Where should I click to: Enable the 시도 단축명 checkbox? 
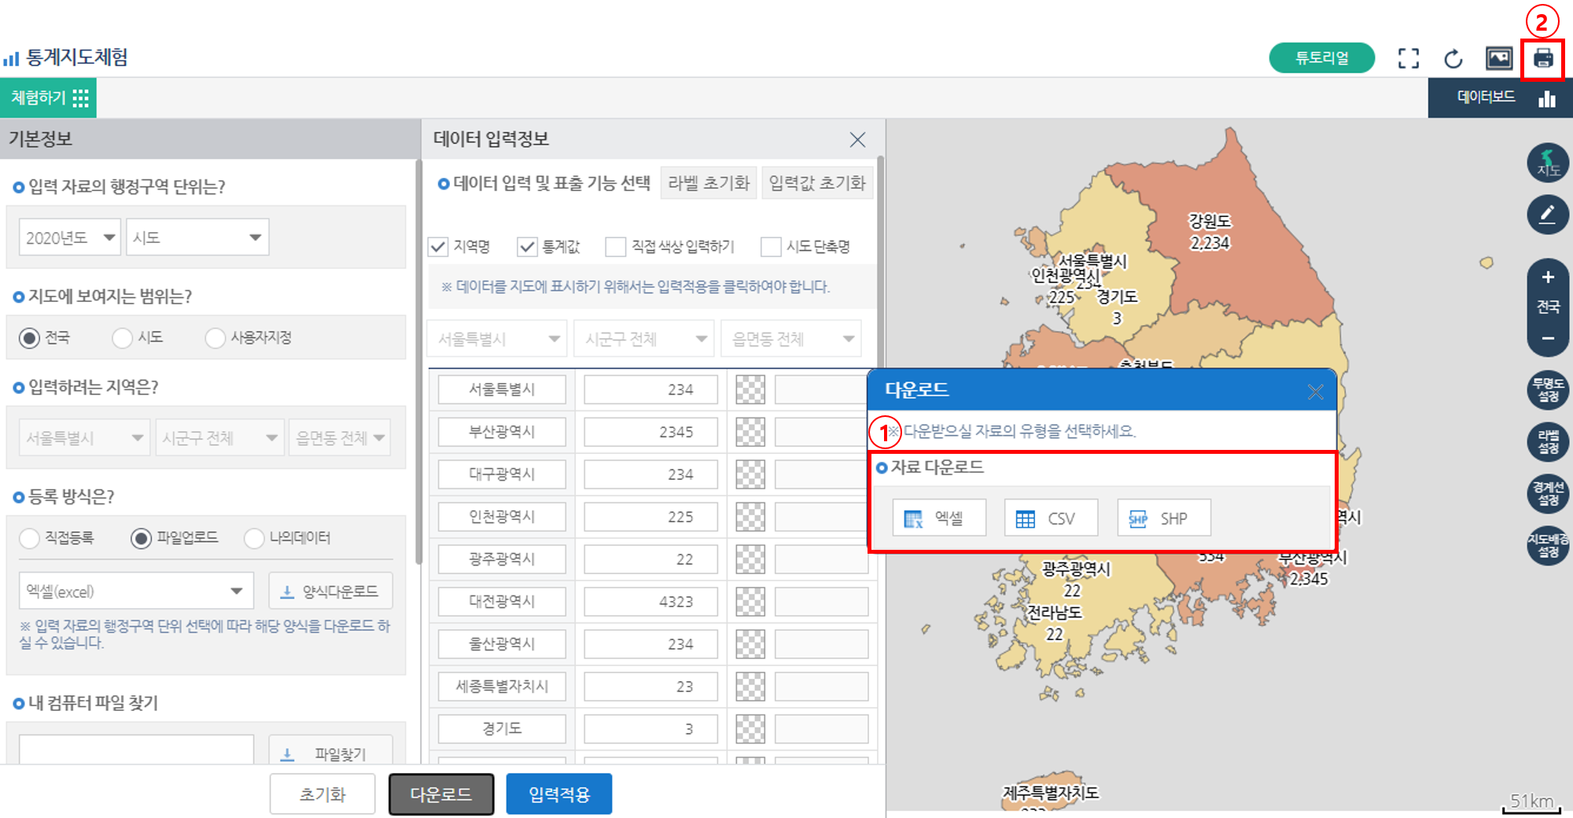click(771, 247)
